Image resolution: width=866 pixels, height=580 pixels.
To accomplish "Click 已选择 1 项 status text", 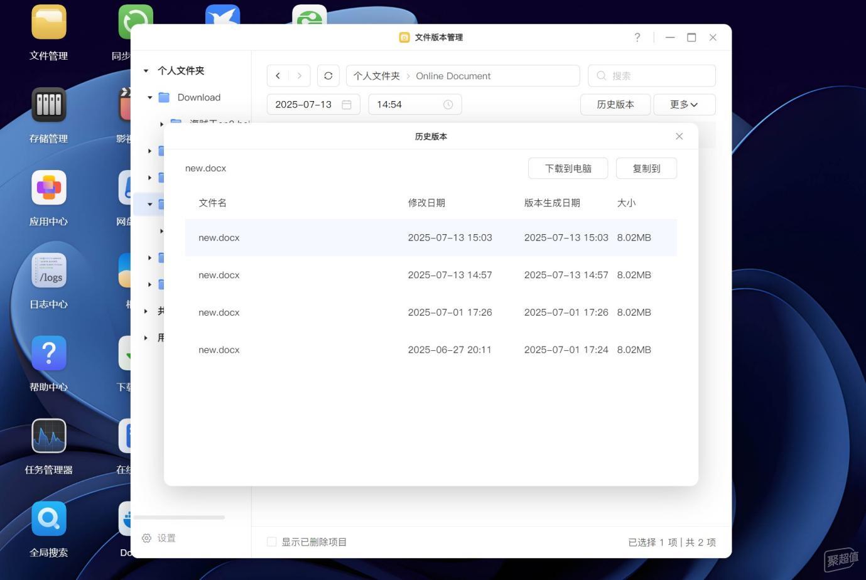I will point(653,542).
